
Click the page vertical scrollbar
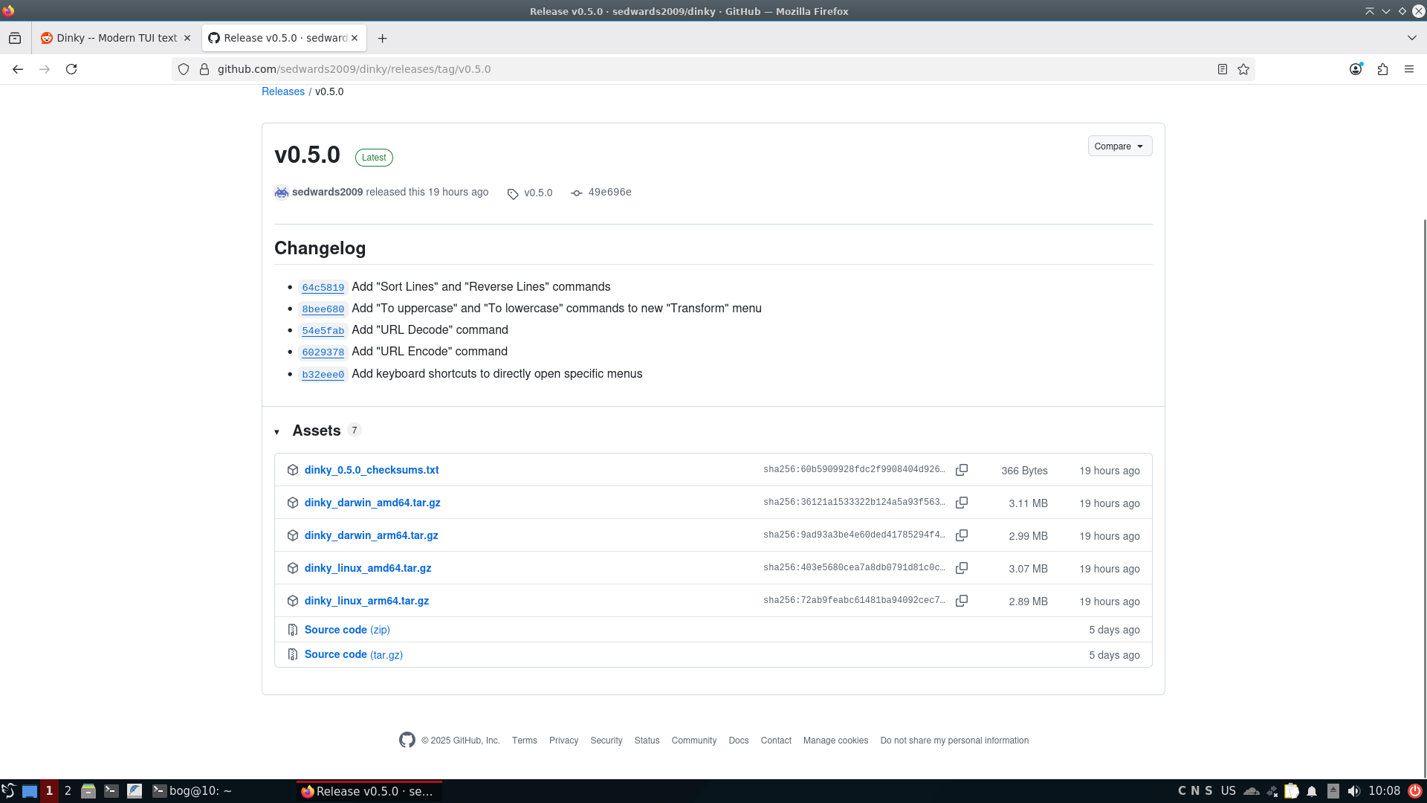1424,498
